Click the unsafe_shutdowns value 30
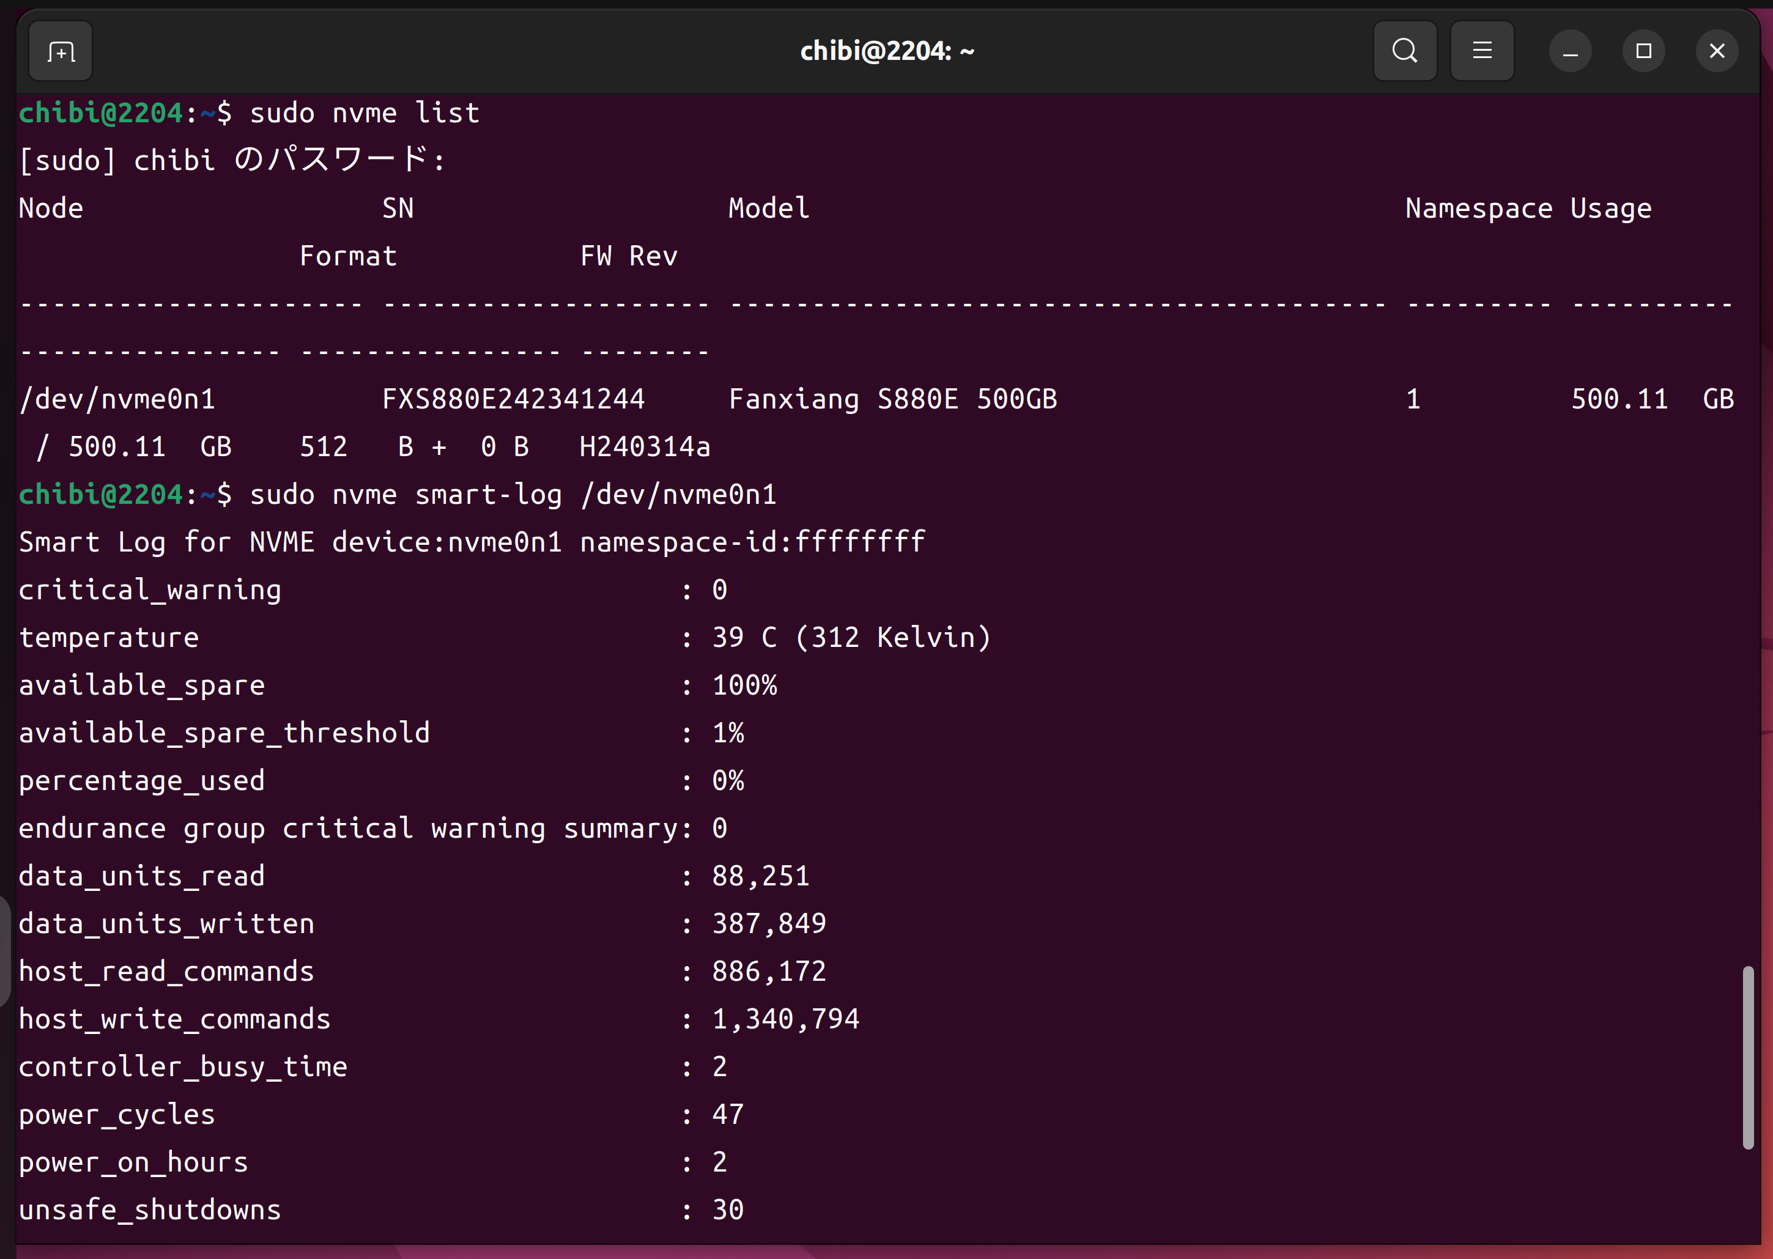Viewport: 1773px width, 1259px height. [x=727, y=1210]
